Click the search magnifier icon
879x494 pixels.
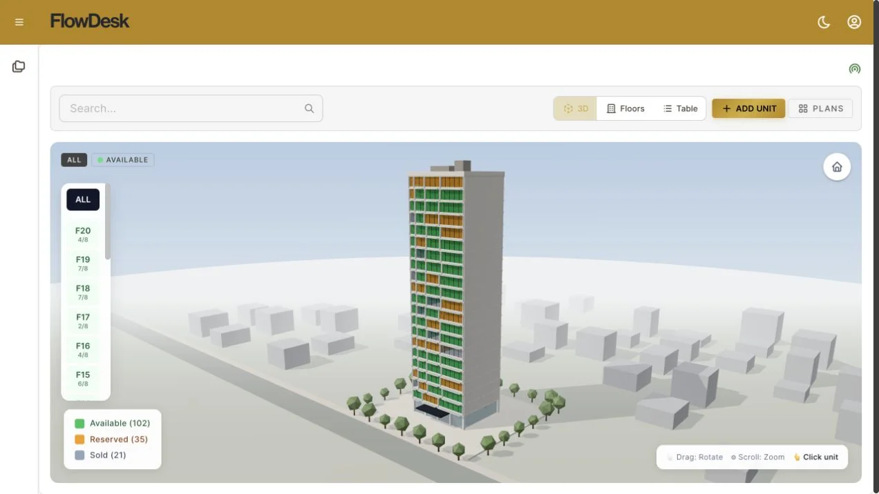click(x=310, y=108)
